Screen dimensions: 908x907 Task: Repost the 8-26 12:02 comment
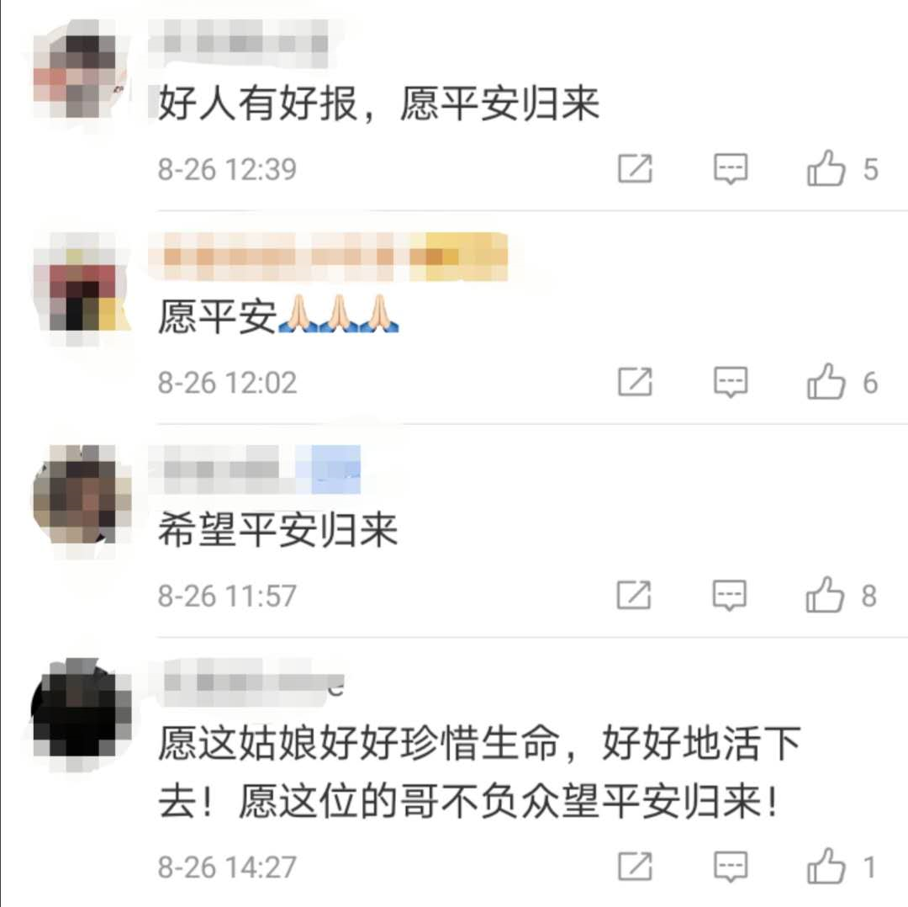point(636,382)
